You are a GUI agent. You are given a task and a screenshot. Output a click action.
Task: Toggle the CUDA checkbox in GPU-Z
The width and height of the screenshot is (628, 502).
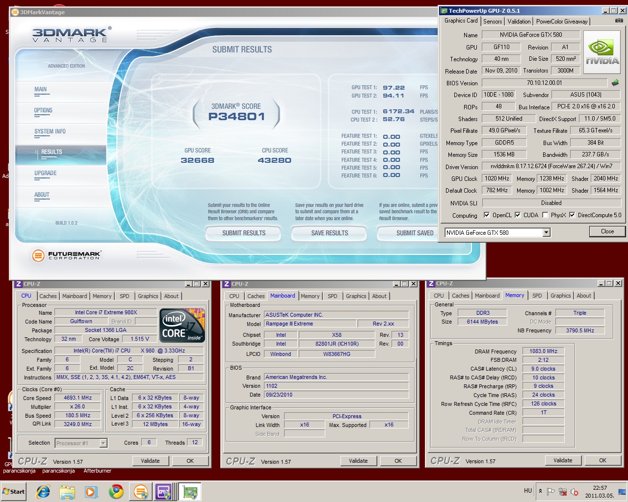pyautogui.click(x=518, y=215)
